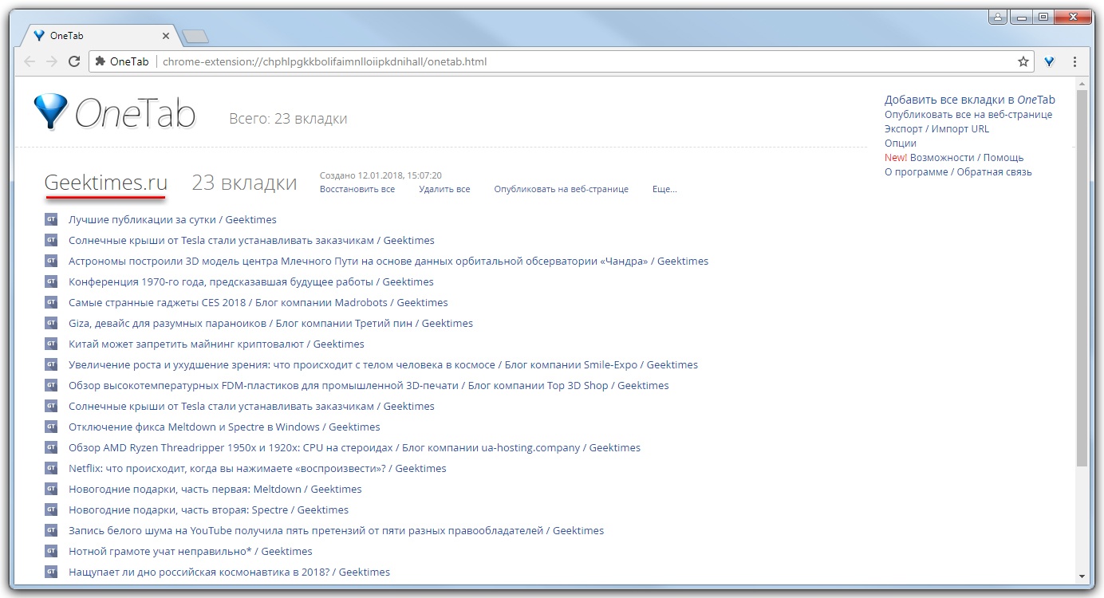Click the OneTab logo on the page
The image size is (1104, 598).
click(115, 112)
